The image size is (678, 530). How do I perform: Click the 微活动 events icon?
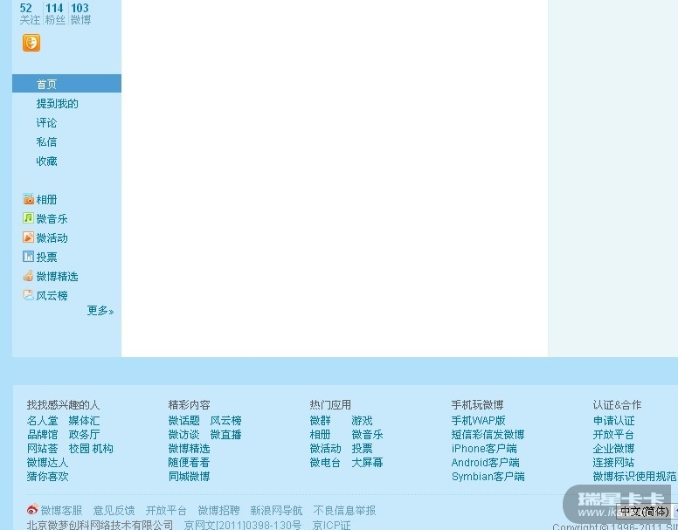(x=29, y=237)
